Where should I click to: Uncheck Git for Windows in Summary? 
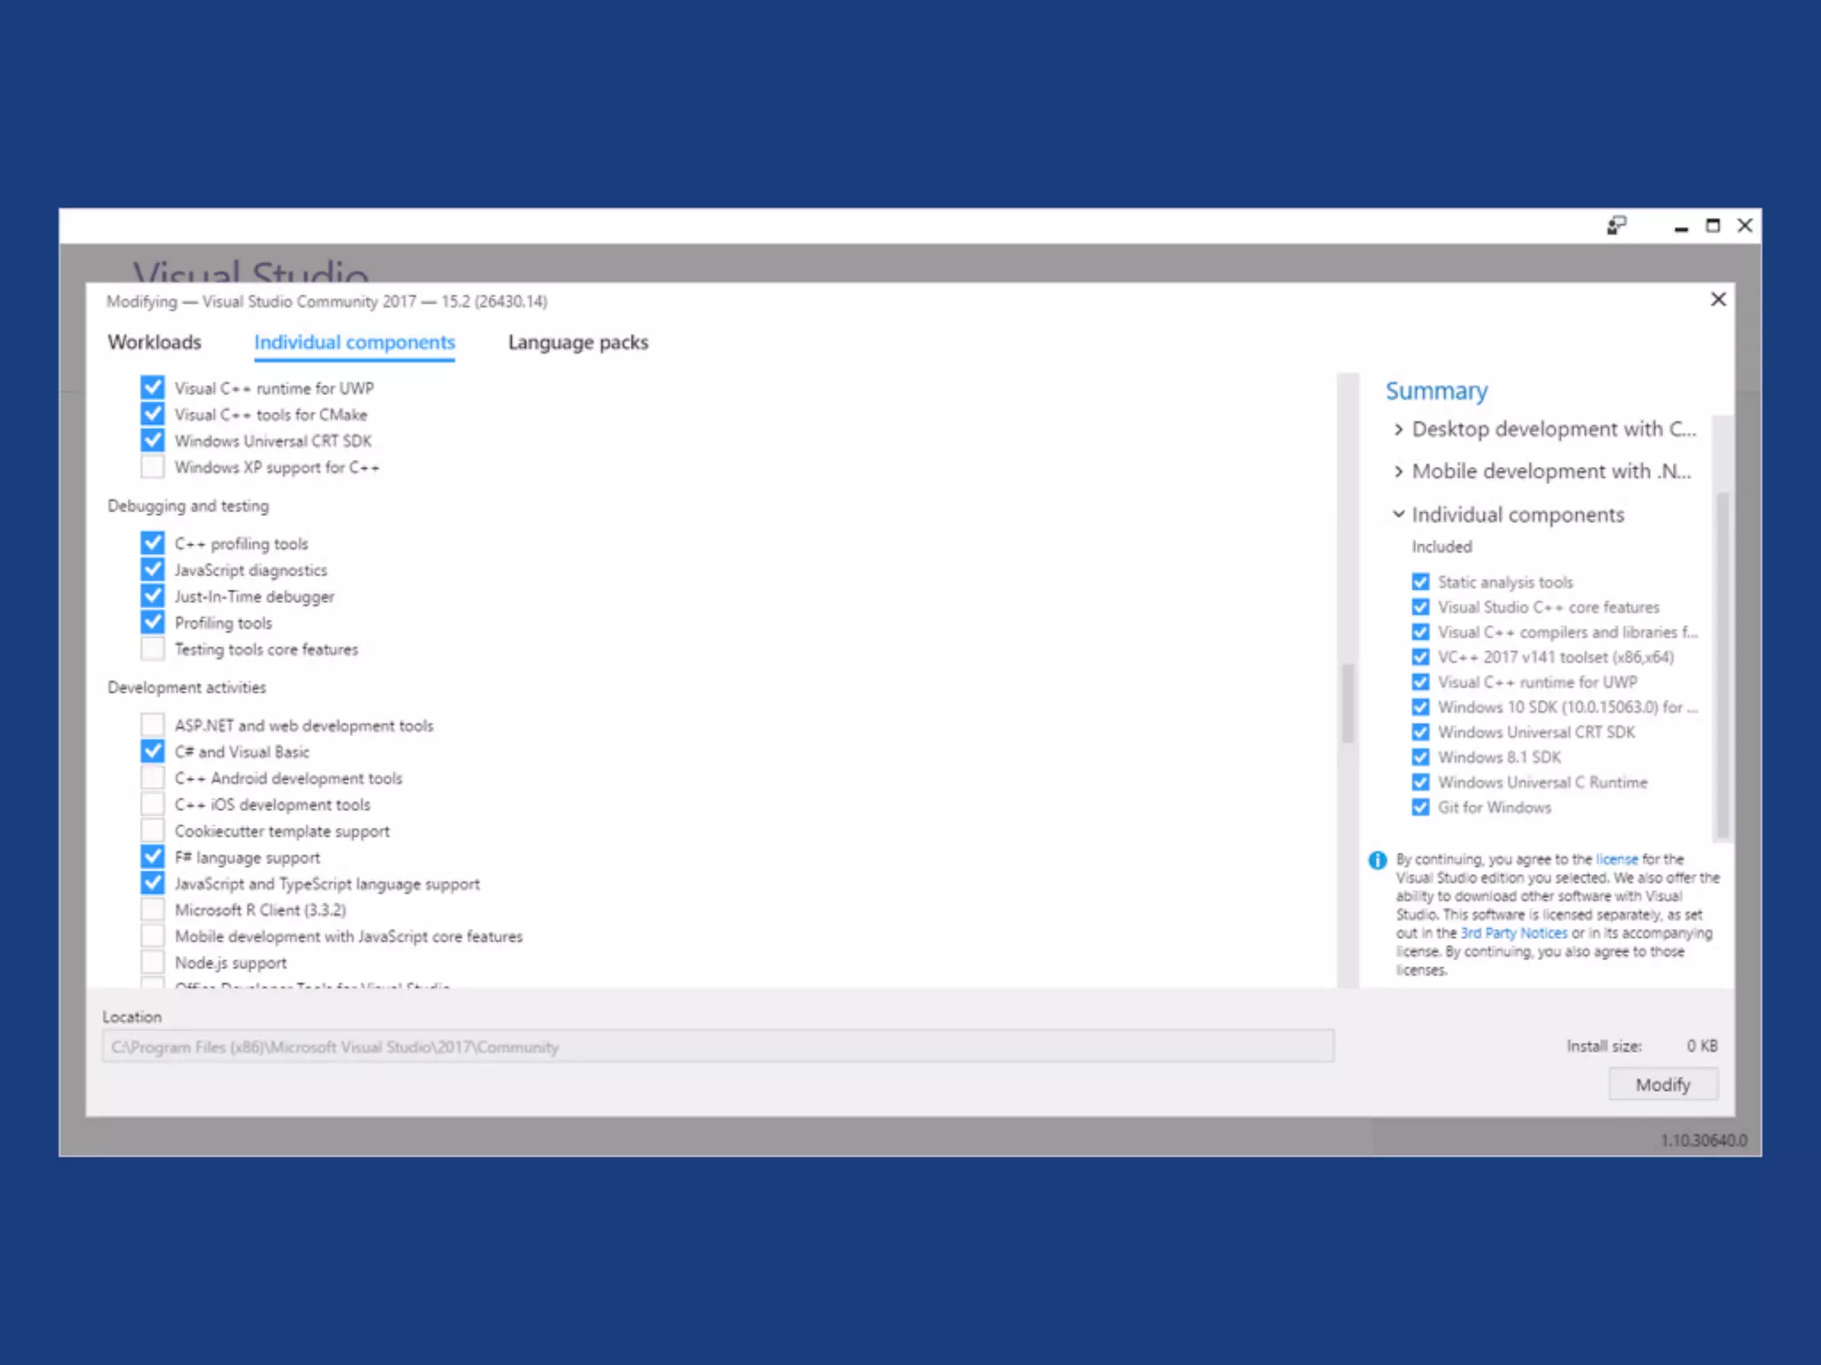point(1421,807)
